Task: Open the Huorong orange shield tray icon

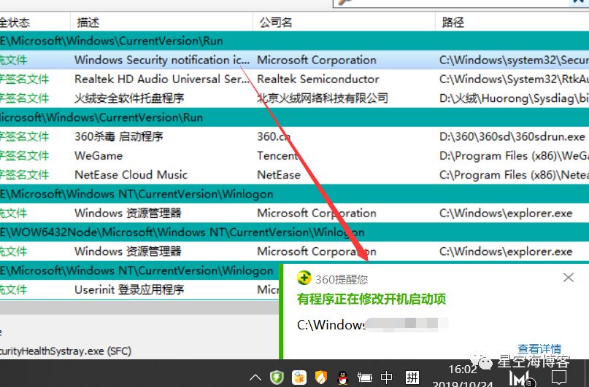Action: click(321, 378)
